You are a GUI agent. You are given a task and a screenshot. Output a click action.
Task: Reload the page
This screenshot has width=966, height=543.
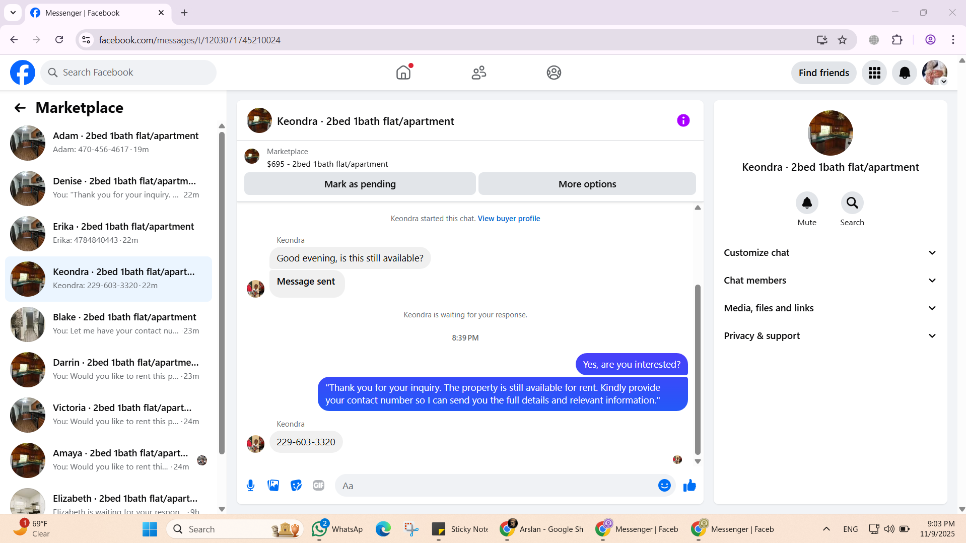point(59,40)
